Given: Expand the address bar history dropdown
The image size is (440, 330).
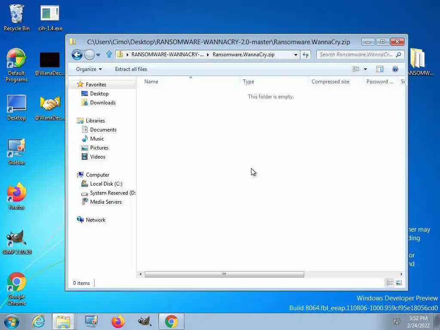Looking at the screenshot, I should 296,55.
